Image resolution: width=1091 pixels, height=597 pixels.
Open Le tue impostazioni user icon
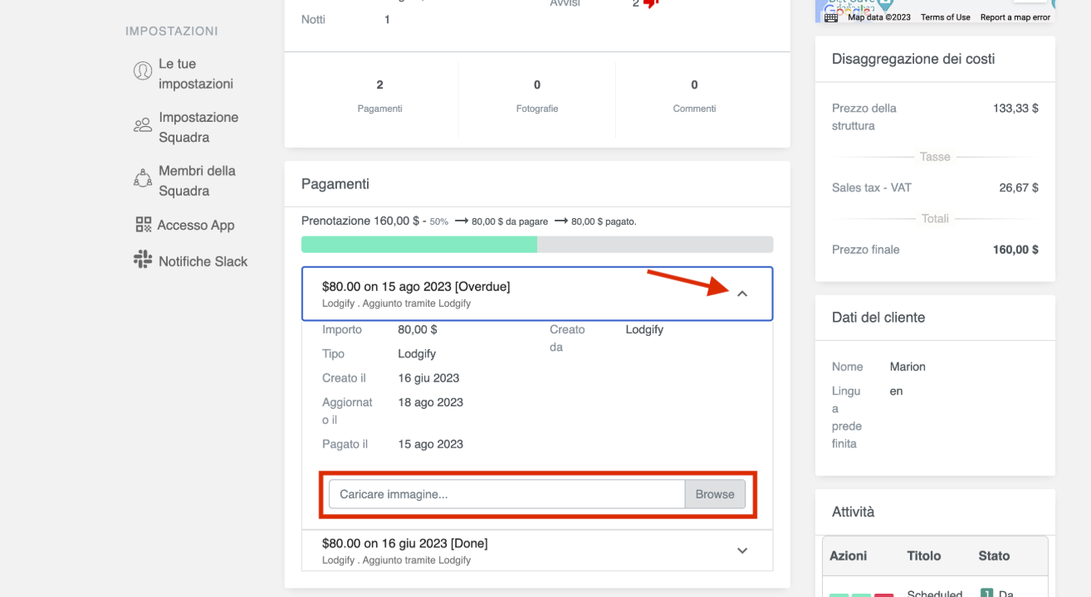pyautogui.click(x=143, y=72)
